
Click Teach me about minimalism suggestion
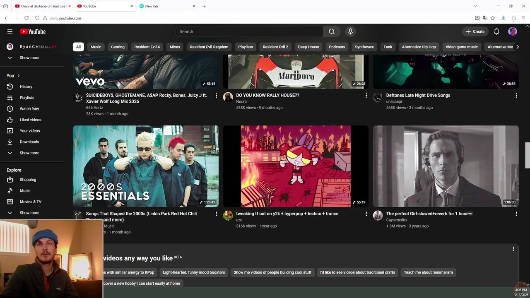(428, 272)
